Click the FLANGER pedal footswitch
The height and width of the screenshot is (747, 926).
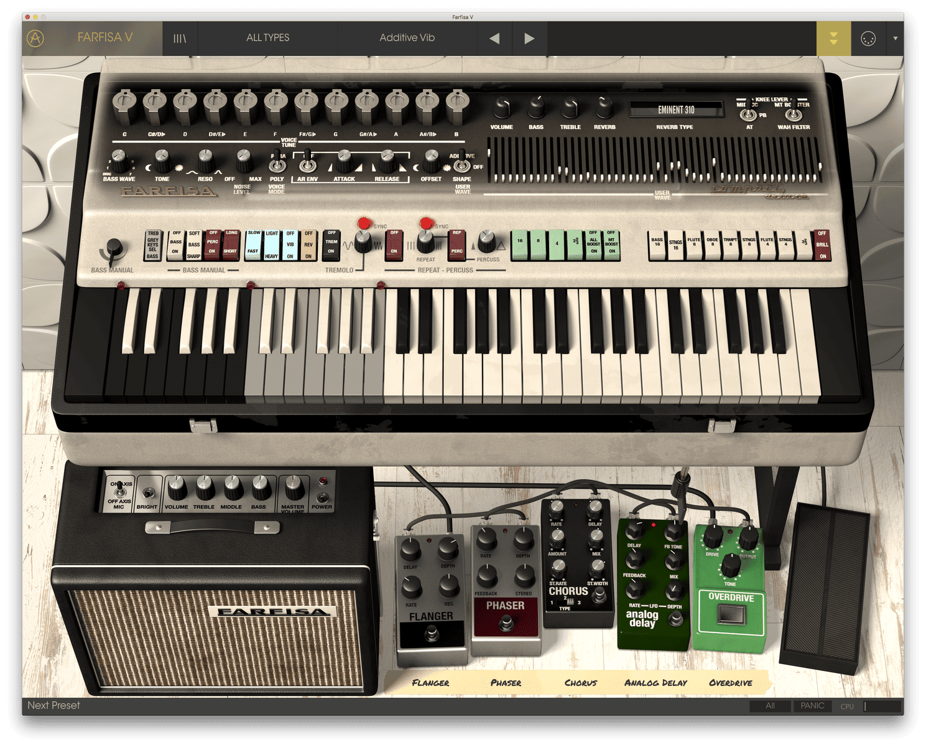click(x=432, y=635)
